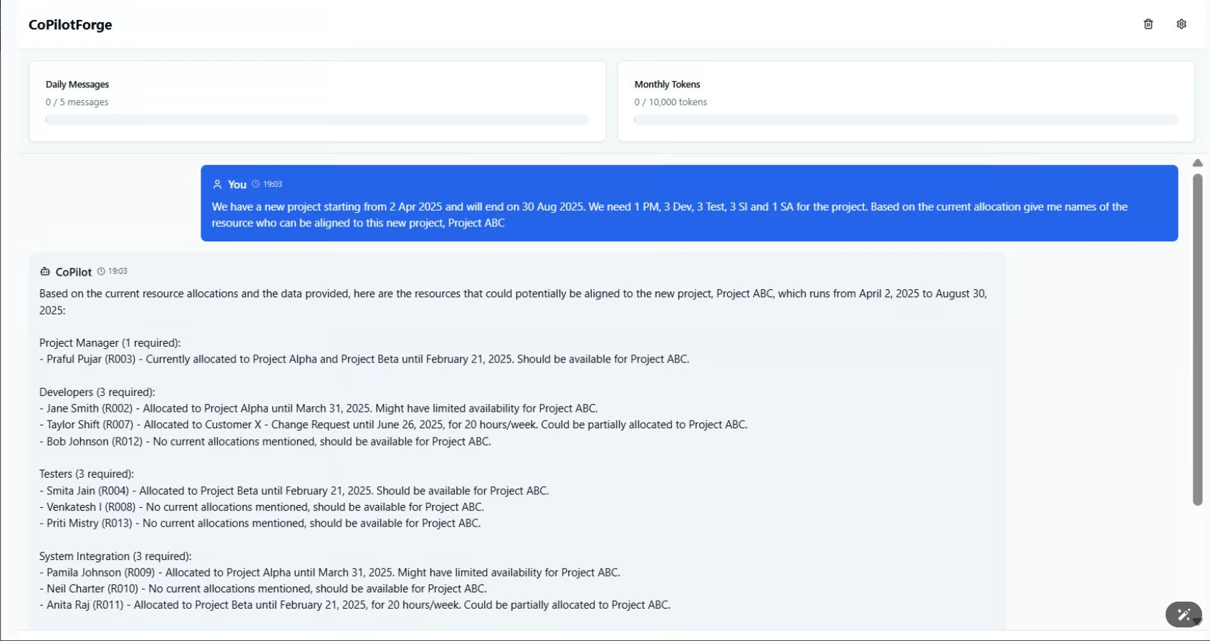The height and width of the screenshot is (641, 1210).
Task: Click the blue user message bubble
Action: click(x=689, y=203)
